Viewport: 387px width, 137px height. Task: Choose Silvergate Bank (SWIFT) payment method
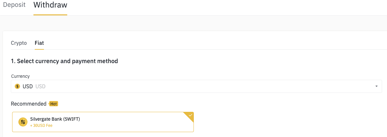(x=55, y=119)
